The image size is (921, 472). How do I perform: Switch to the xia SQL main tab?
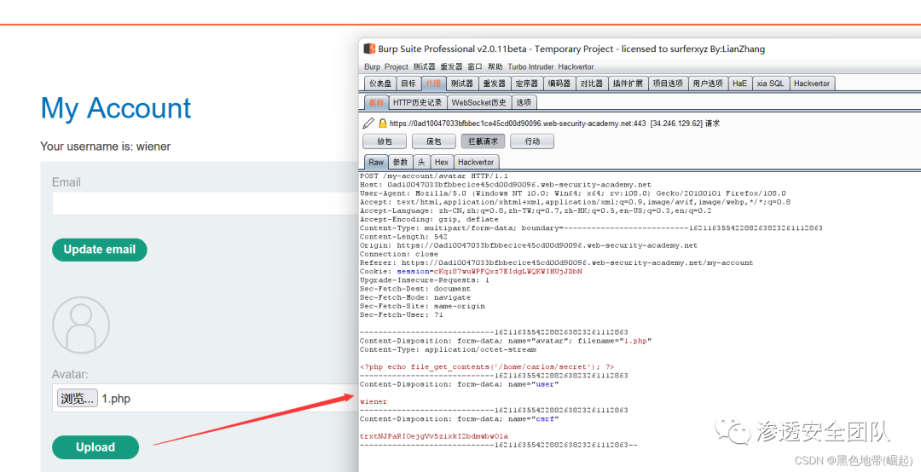pyautogui.click(x=770, y=83)
